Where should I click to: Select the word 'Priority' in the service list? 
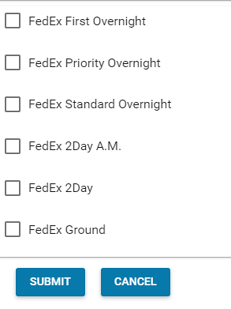pos(85,63)
